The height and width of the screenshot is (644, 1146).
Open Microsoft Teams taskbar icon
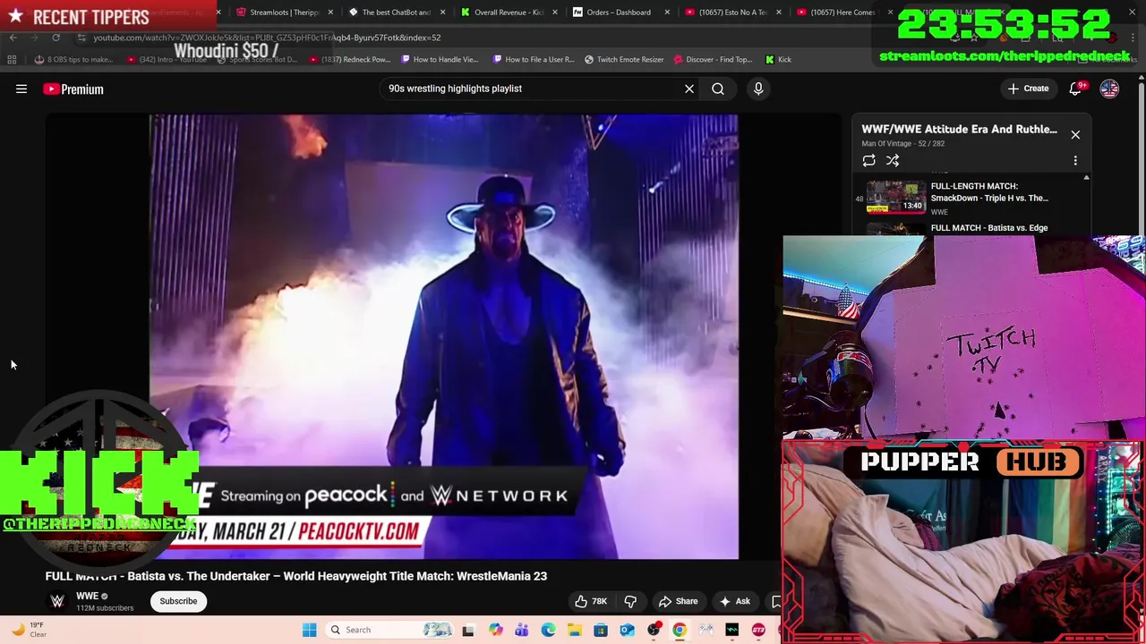[x=521, y=630]
